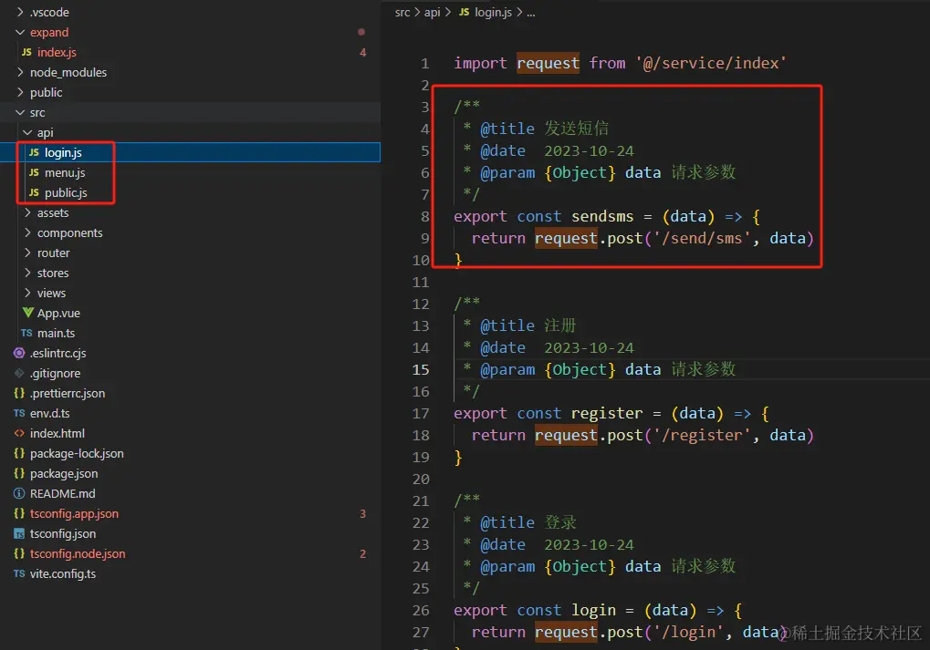Viewport: 930px width, 650px height.
Task: Open public.js file
Action: pyautogui.click(x=66, y=192)
